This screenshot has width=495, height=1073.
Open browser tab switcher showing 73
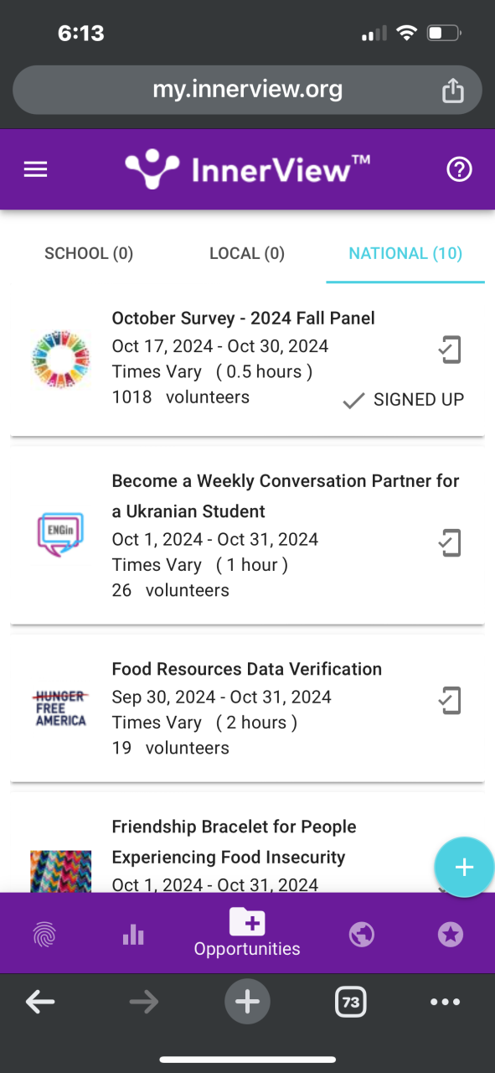point(351,1002)
